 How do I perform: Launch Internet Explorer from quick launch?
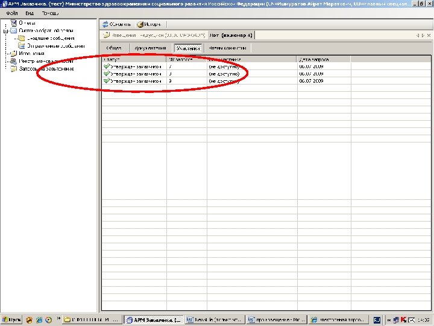tap(39, 320)
